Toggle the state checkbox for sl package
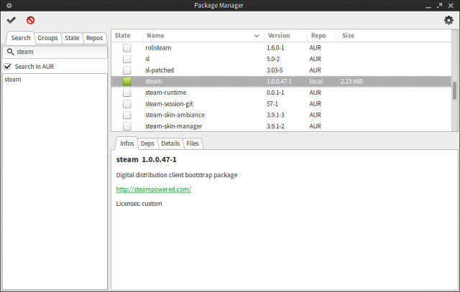 (x=127, y=59)
